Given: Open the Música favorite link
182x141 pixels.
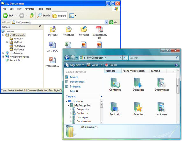Looking at the screenshot, I should (74, 77).
